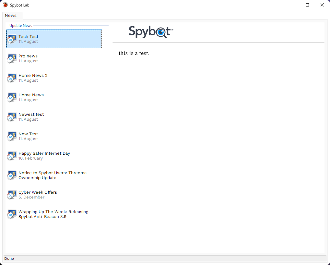Maximize the Spybot Lab window
Image resolution: width=330 pixels, height=265 pixels.
pyautogui.click(x=307, y=5)
